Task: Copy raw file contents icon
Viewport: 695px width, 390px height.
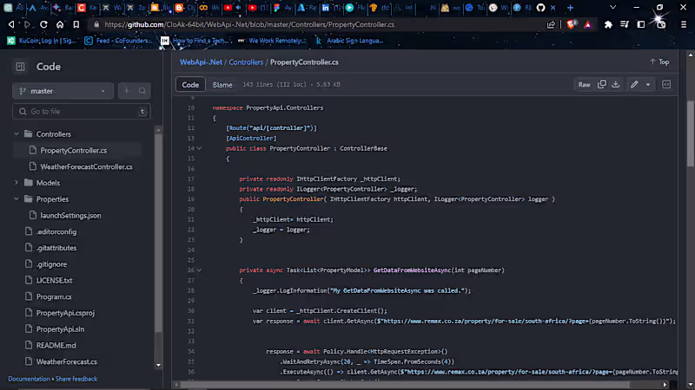Action: [601, 85]
